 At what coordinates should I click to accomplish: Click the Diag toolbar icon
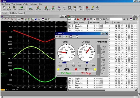point(74,8)
